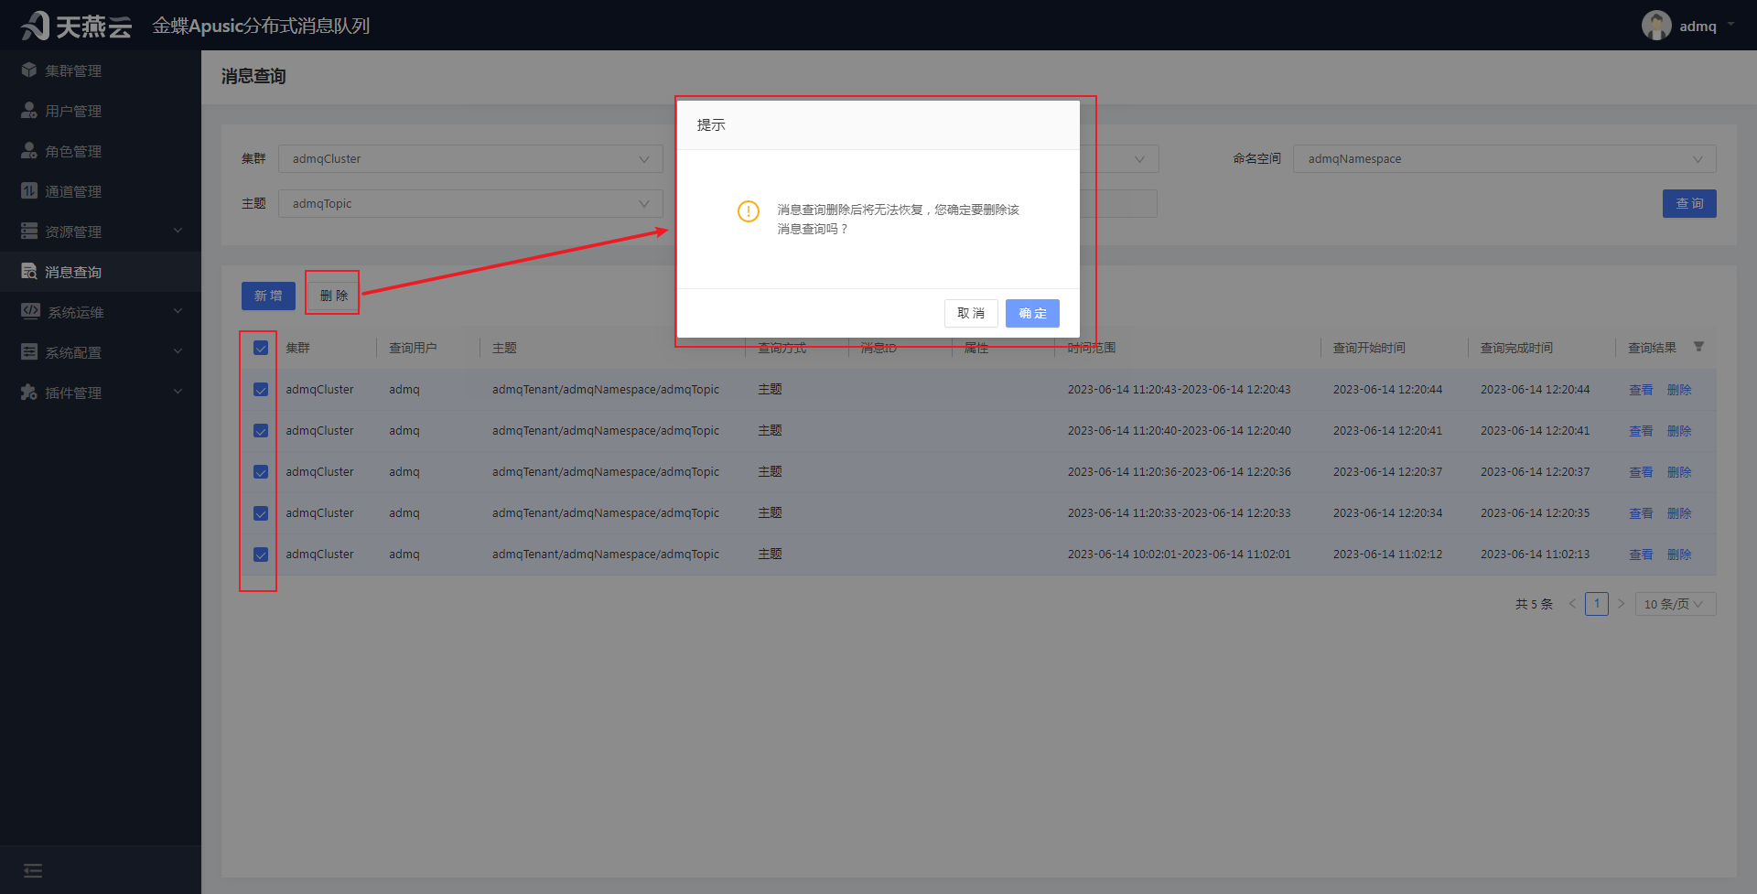Select 消息查询 menu item
This screenshot has height=894, width=1757.
pyautogui.click(x=101, y=272)
